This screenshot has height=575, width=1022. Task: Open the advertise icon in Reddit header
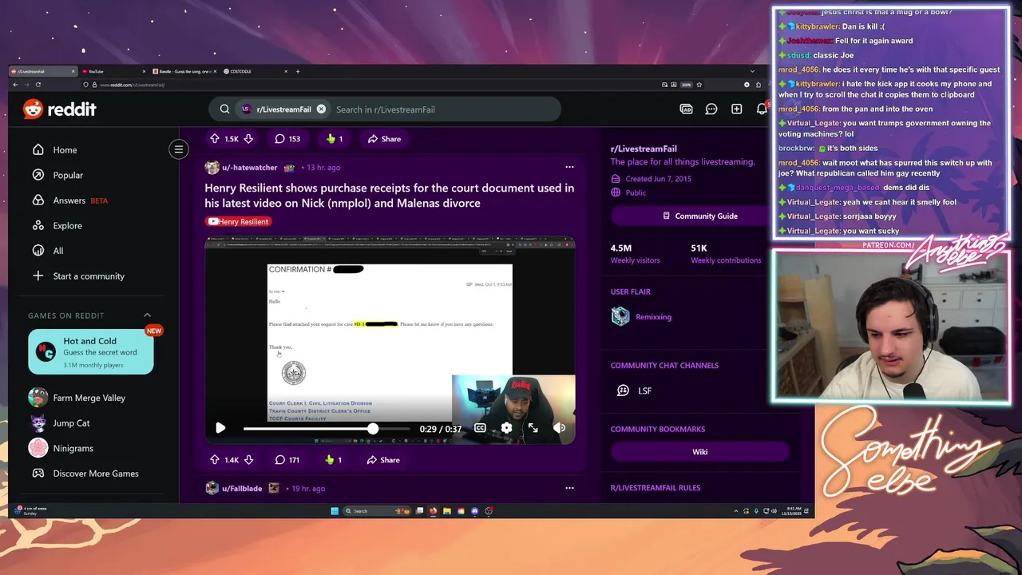(686, 109)
